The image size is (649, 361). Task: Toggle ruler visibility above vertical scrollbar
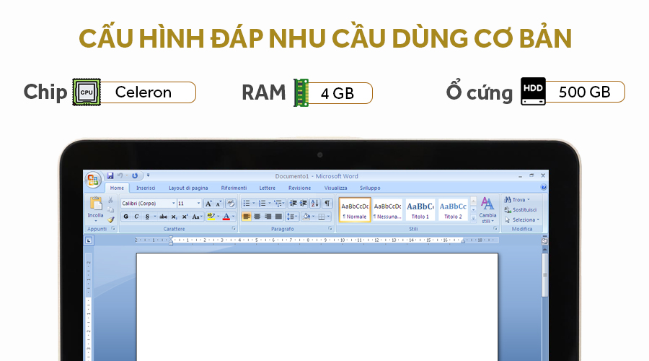coord(544,241)
